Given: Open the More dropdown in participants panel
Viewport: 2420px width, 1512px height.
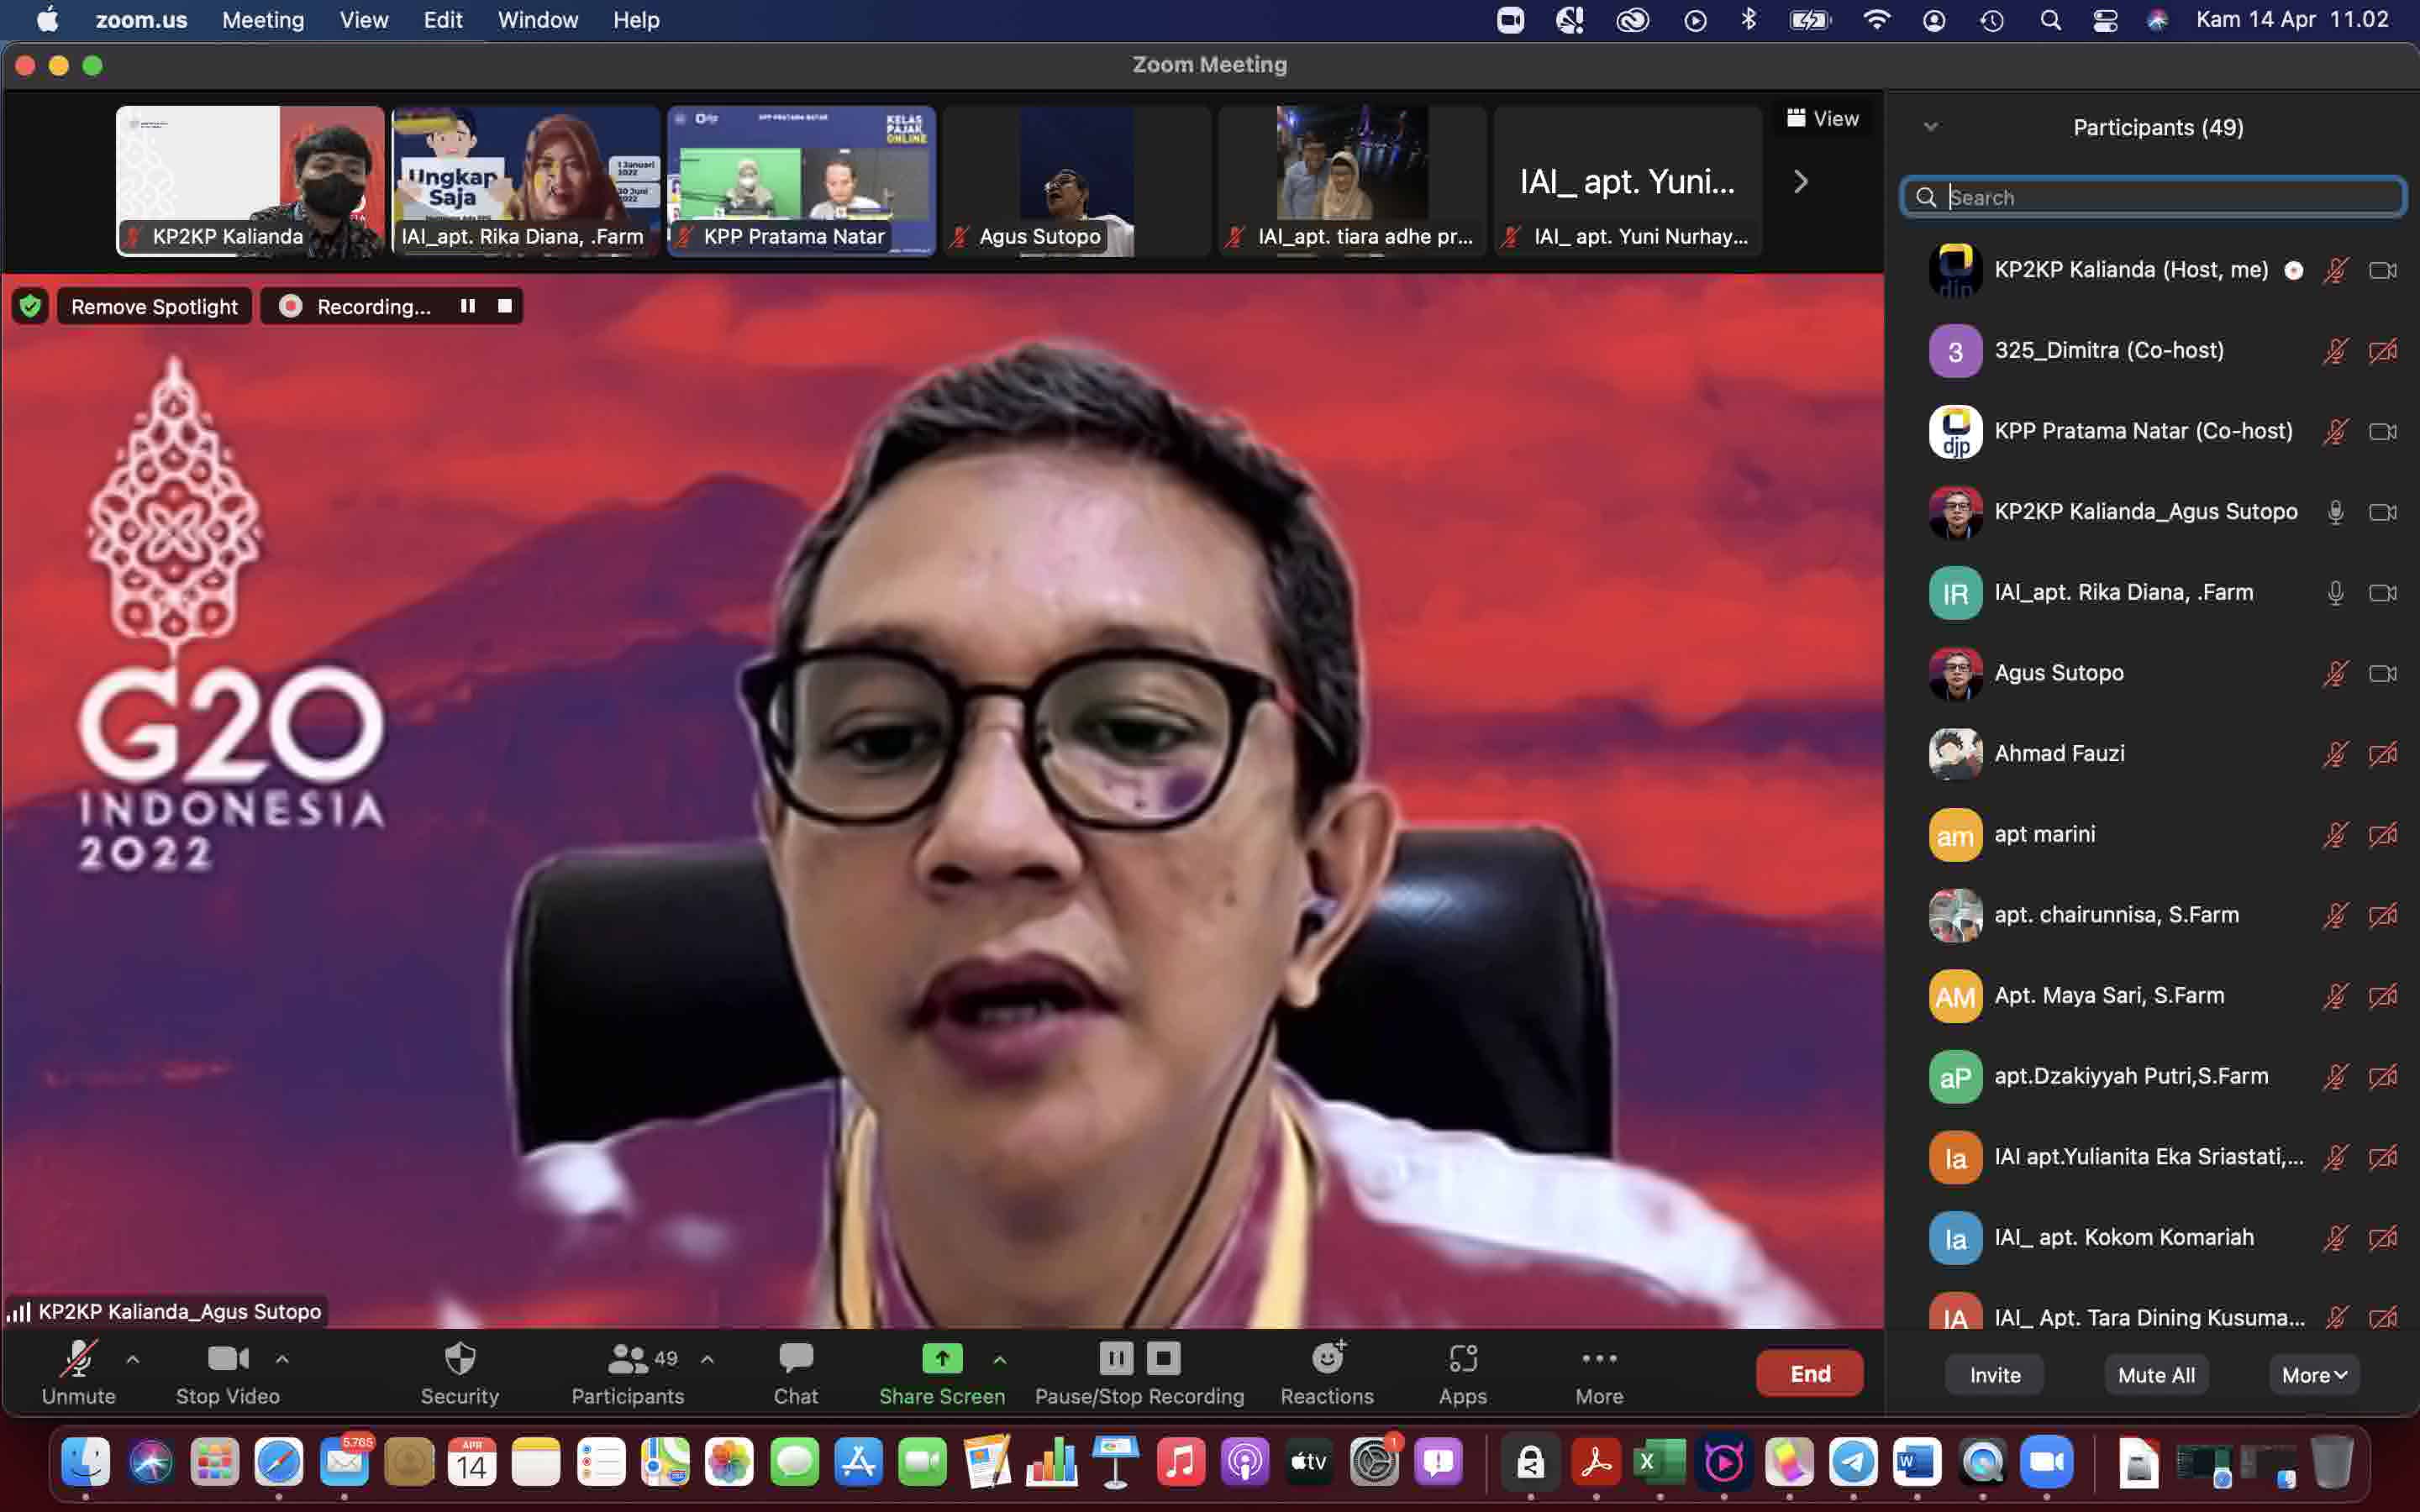Looking at the screenshot, I should (2313, 1375).
